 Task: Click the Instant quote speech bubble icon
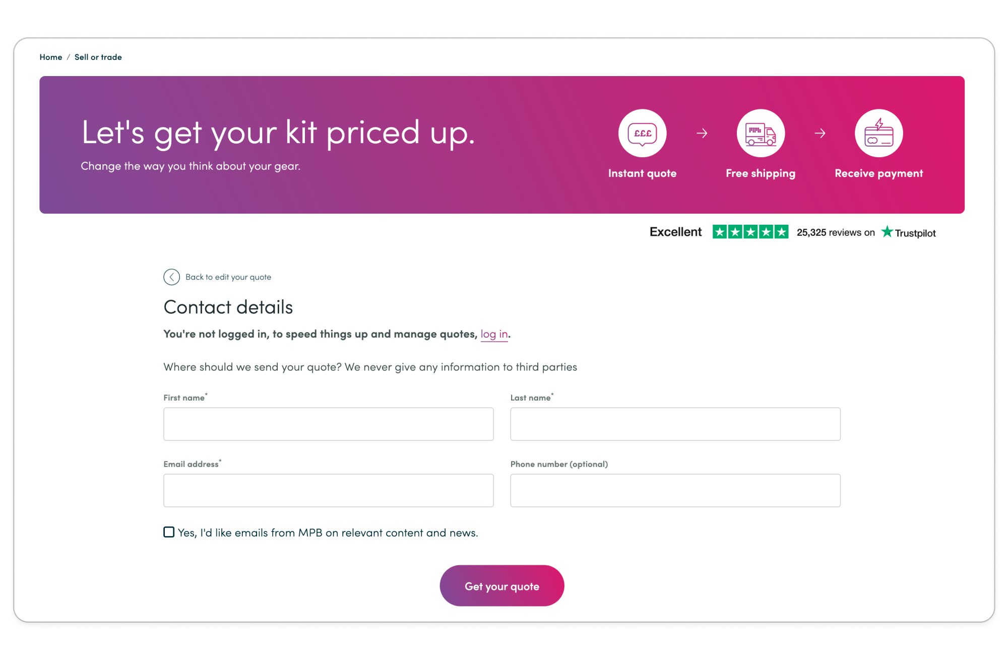click(x=642, y=134)
